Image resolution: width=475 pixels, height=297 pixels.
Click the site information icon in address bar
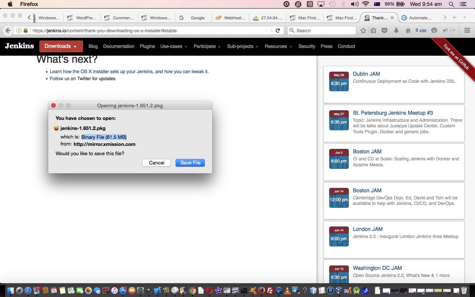coord(19,30)
